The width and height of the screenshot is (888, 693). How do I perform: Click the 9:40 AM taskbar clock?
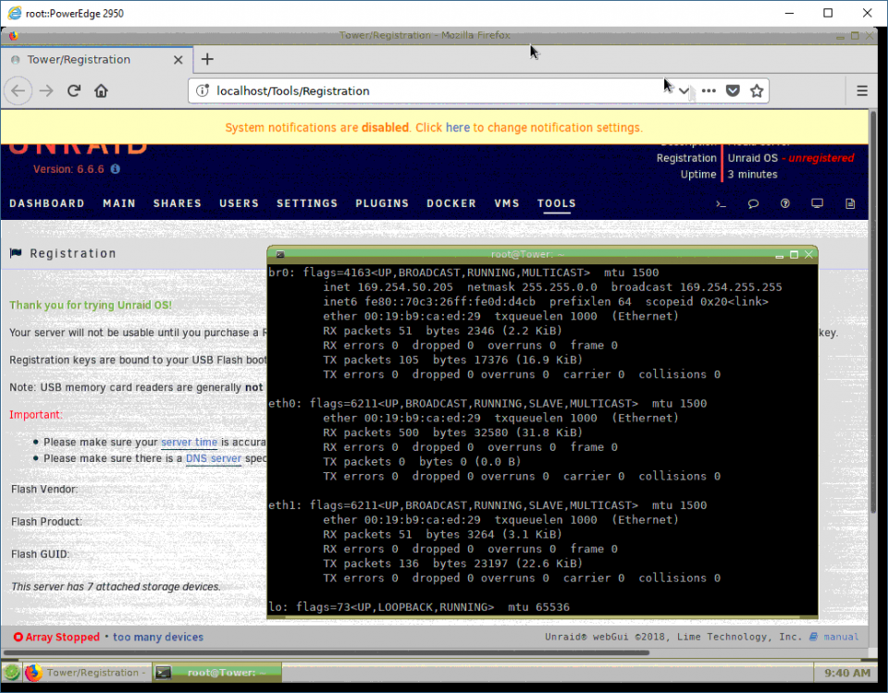(847, 673)
